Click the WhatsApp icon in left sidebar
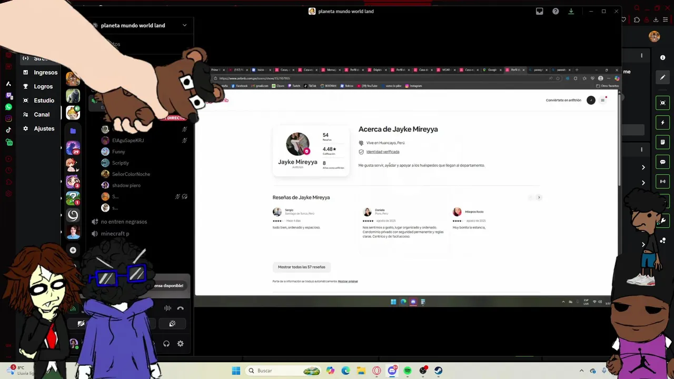The image size is (674, 379). (8, 107)
